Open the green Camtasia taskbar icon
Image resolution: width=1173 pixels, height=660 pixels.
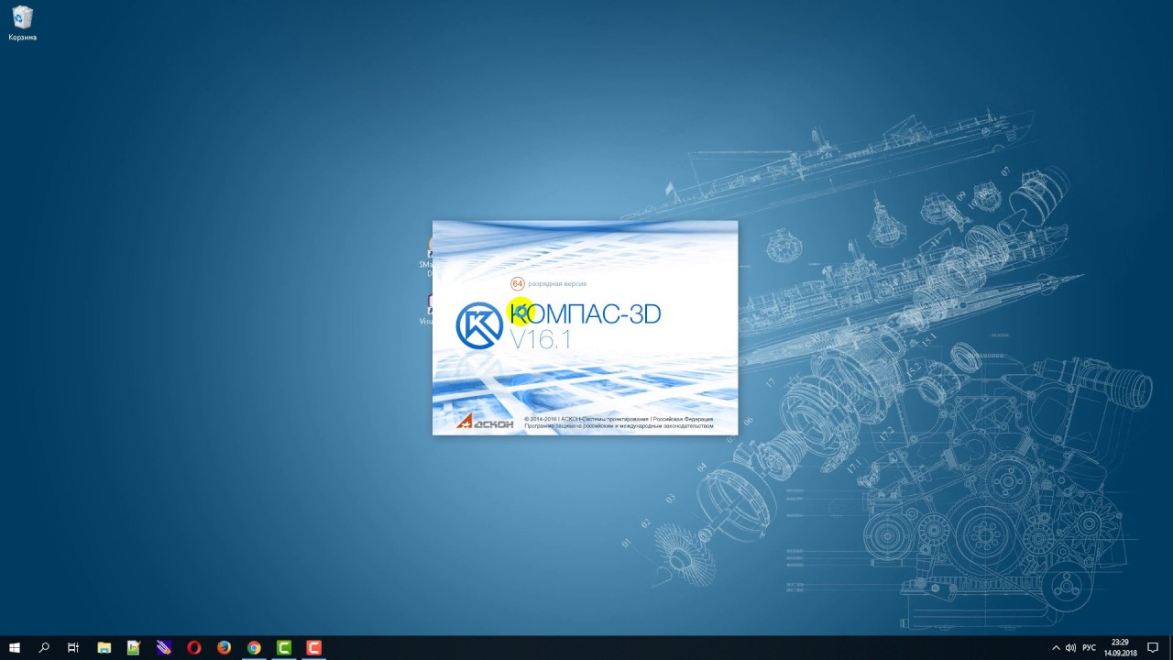tap(285, 647)
